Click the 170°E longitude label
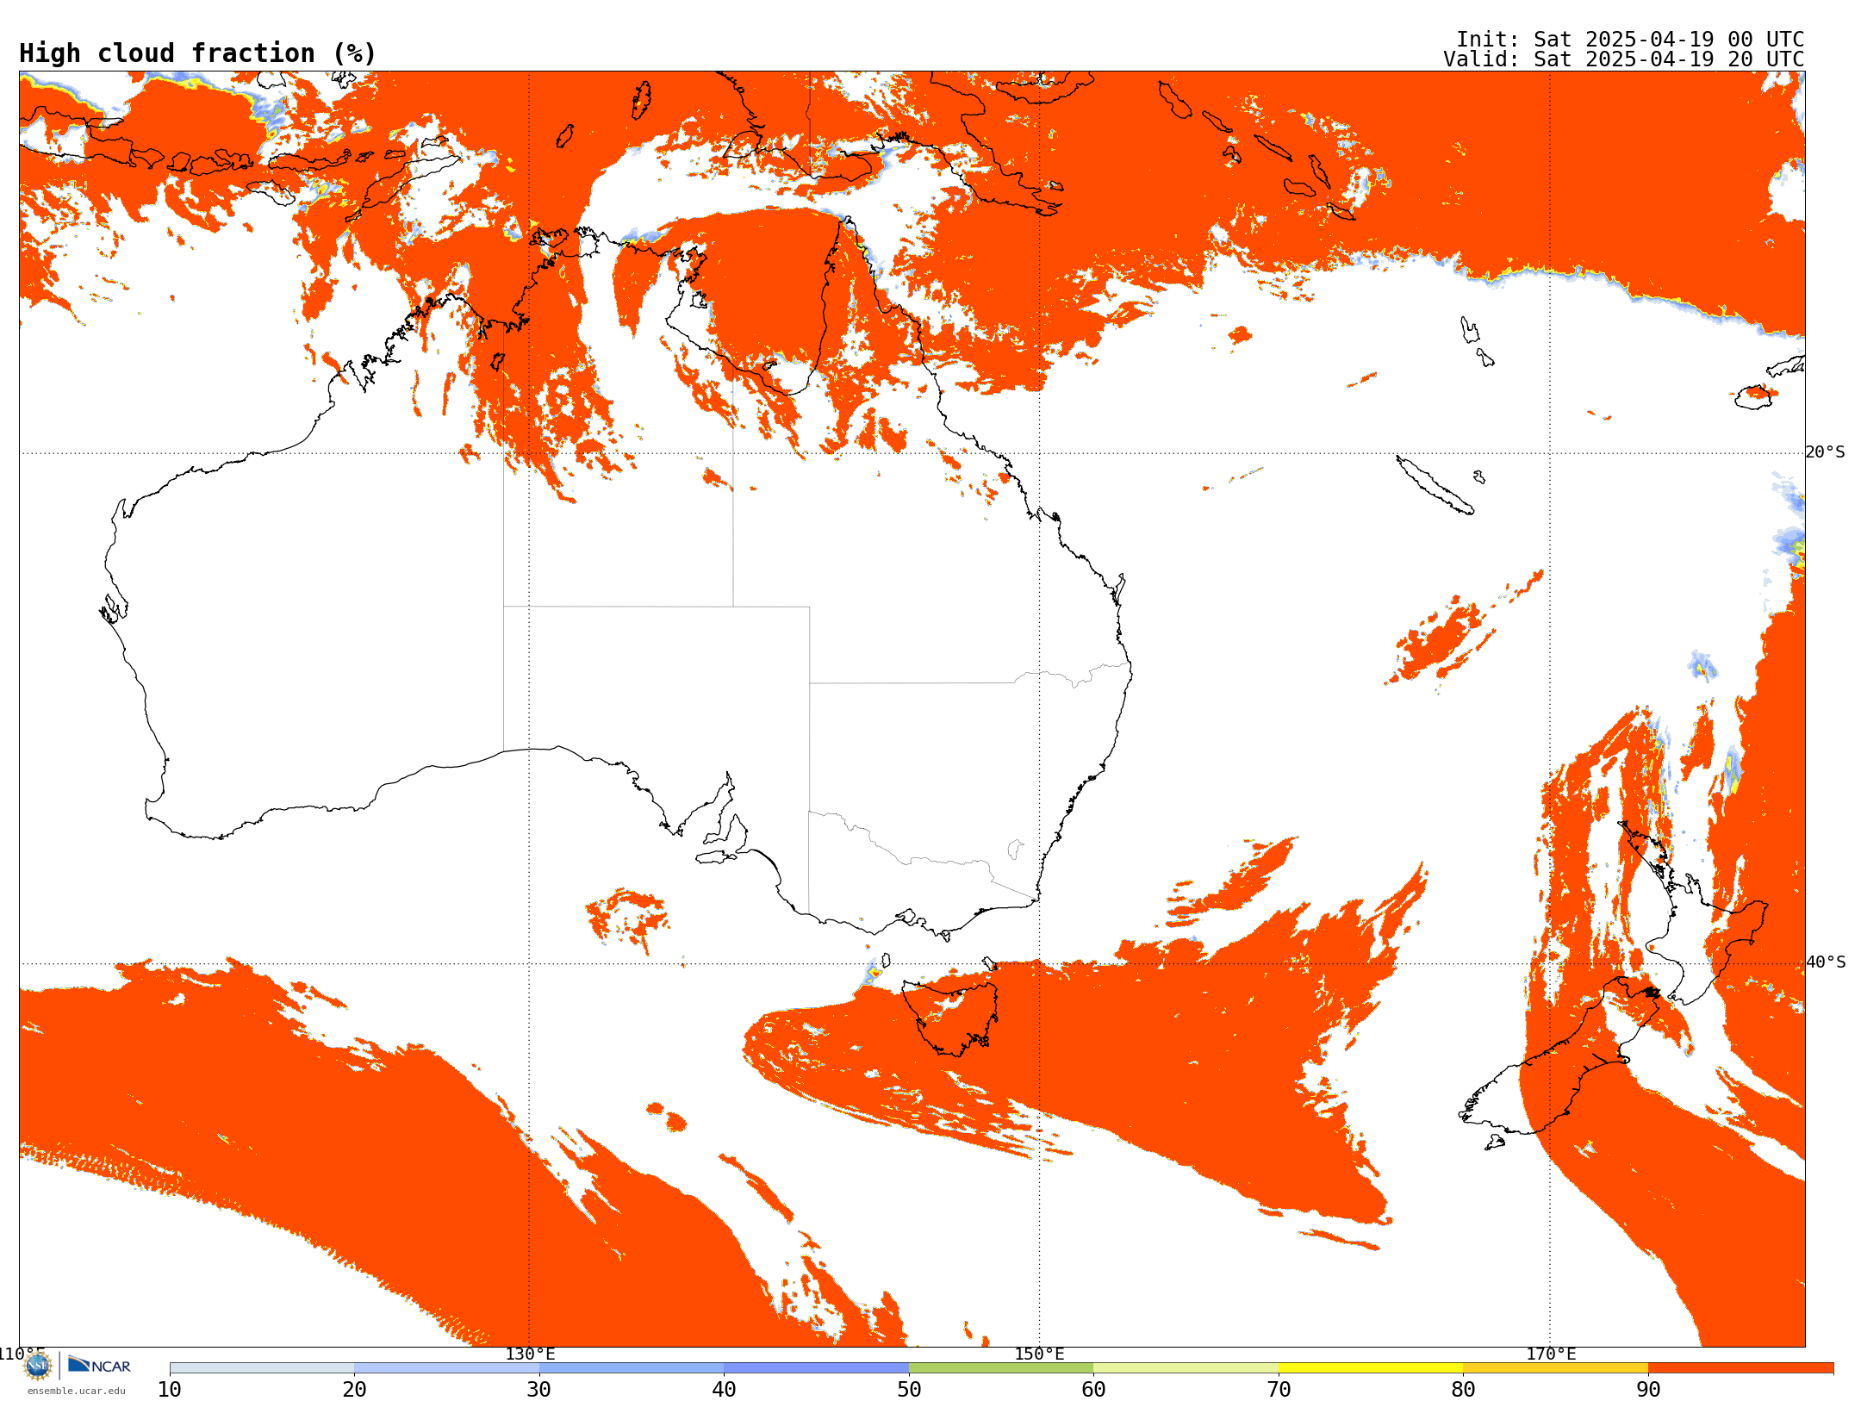 point(1550,1354)
